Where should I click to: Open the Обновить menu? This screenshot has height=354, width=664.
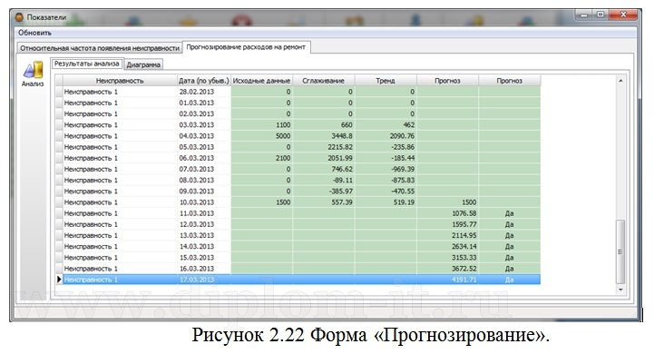(34, 33)
